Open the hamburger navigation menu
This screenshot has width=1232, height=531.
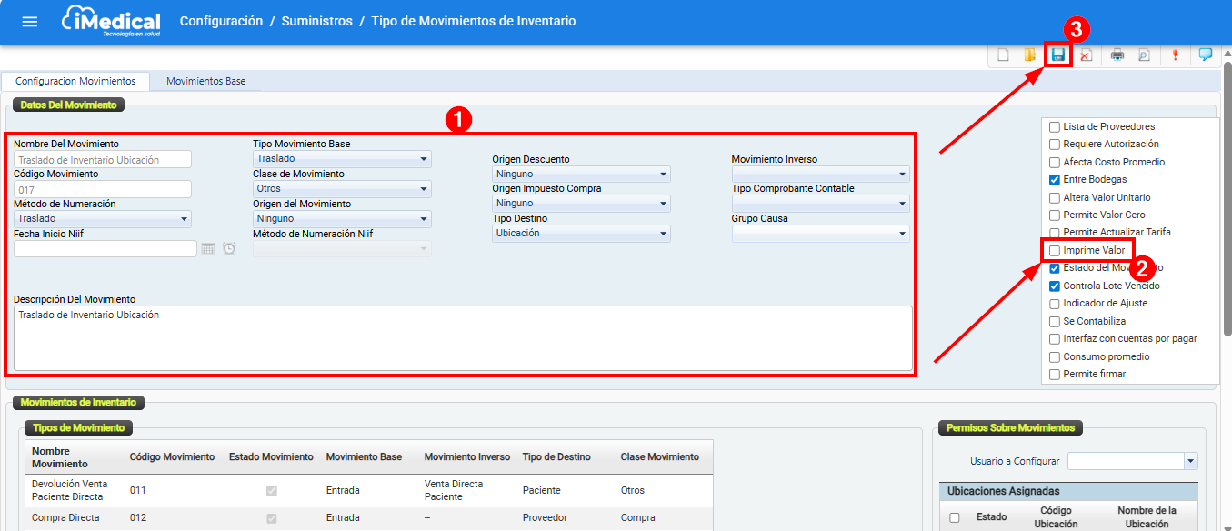click(30, 22)
